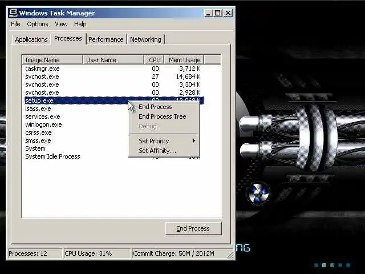Expand the Set Priority submenu
This screenshot has width=365, height=274.
click(164, 141)
